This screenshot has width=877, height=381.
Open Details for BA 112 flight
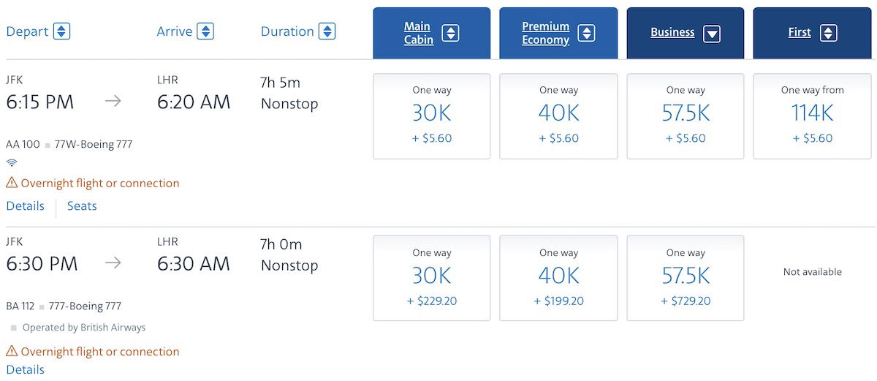point(26,369)
